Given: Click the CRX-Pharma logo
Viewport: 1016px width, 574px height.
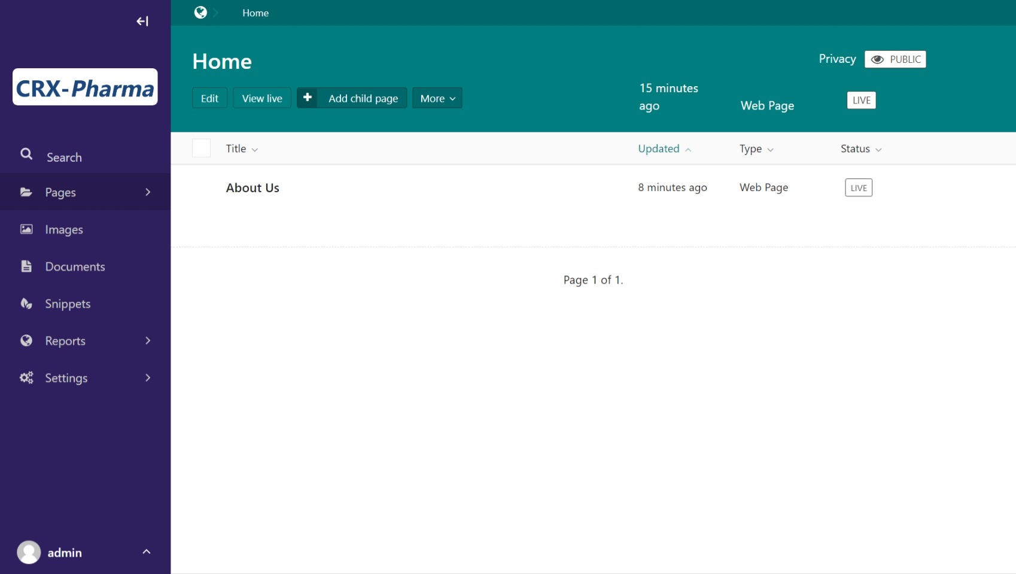Looking at the screenshot, I should coord(85,87).
